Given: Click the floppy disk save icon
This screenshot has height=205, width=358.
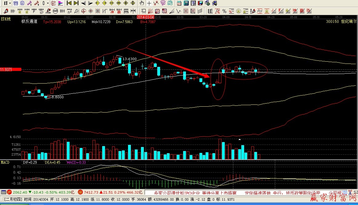Looking at the screenshot, I should tap(200, 3).
